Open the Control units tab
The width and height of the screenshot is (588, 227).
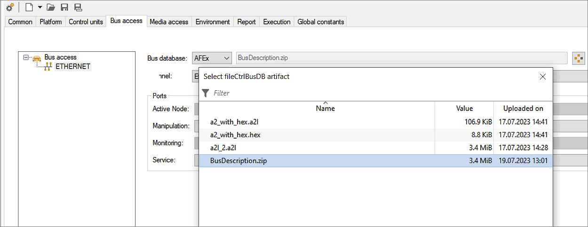pos(86,22)
